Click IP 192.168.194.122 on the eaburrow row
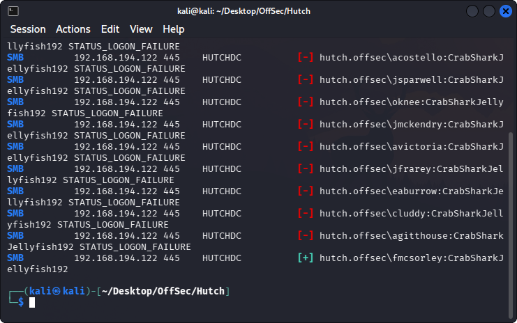Screen dimensions: 517x323 point(116,191)
